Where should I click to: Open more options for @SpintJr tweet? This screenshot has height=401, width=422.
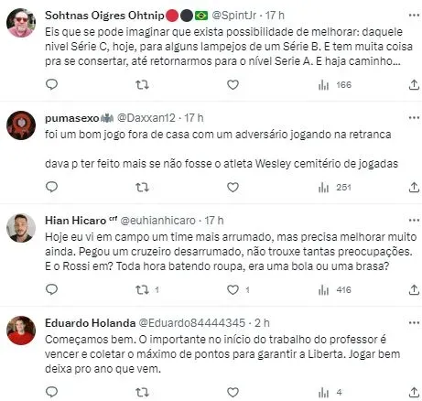tap(414, 16)
